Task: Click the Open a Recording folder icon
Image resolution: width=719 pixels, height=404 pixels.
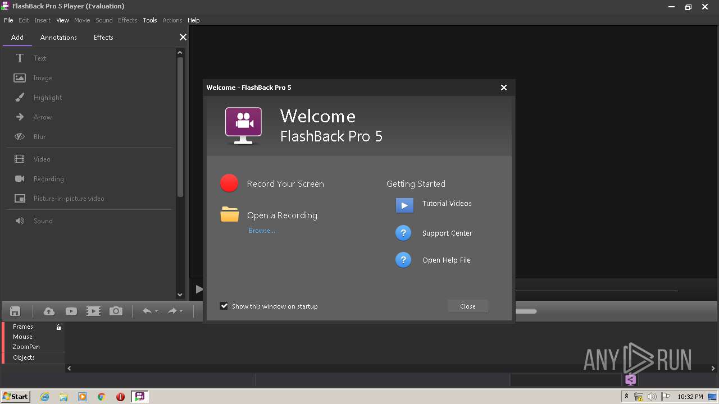Action: coord(229,214)
